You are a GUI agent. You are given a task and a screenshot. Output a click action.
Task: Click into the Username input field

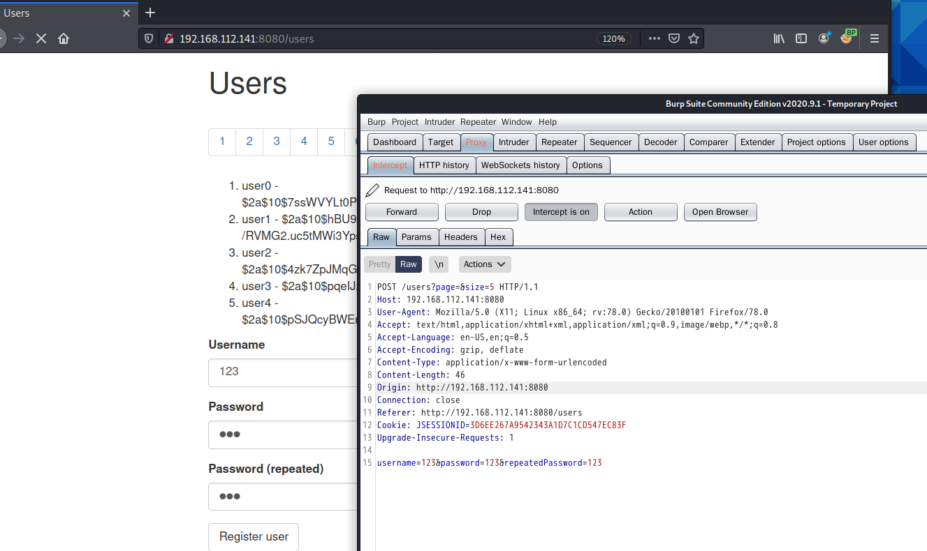coord(283,372)
